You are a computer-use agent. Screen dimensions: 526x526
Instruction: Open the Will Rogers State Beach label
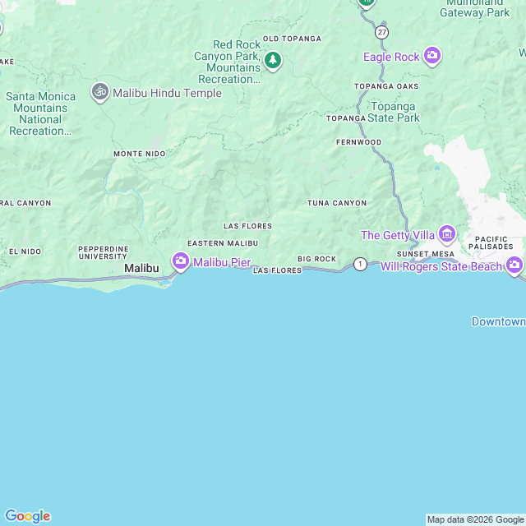tap(441, 266)
